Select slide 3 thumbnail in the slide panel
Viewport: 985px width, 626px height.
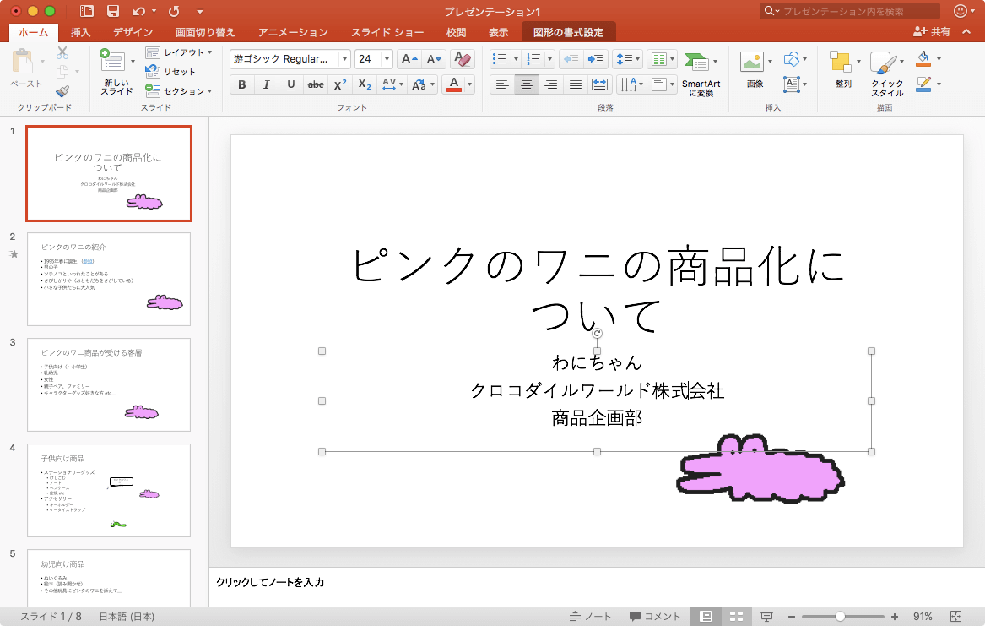point(109,384)
